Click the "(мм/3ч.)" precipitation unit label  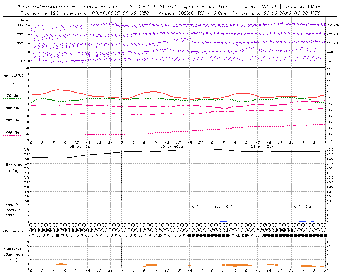click(x=14, y=204)
